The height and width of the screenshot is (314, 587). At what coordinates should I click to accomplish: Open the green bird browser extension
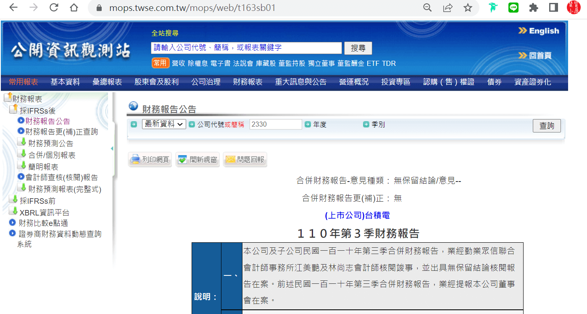click(492, 8)
